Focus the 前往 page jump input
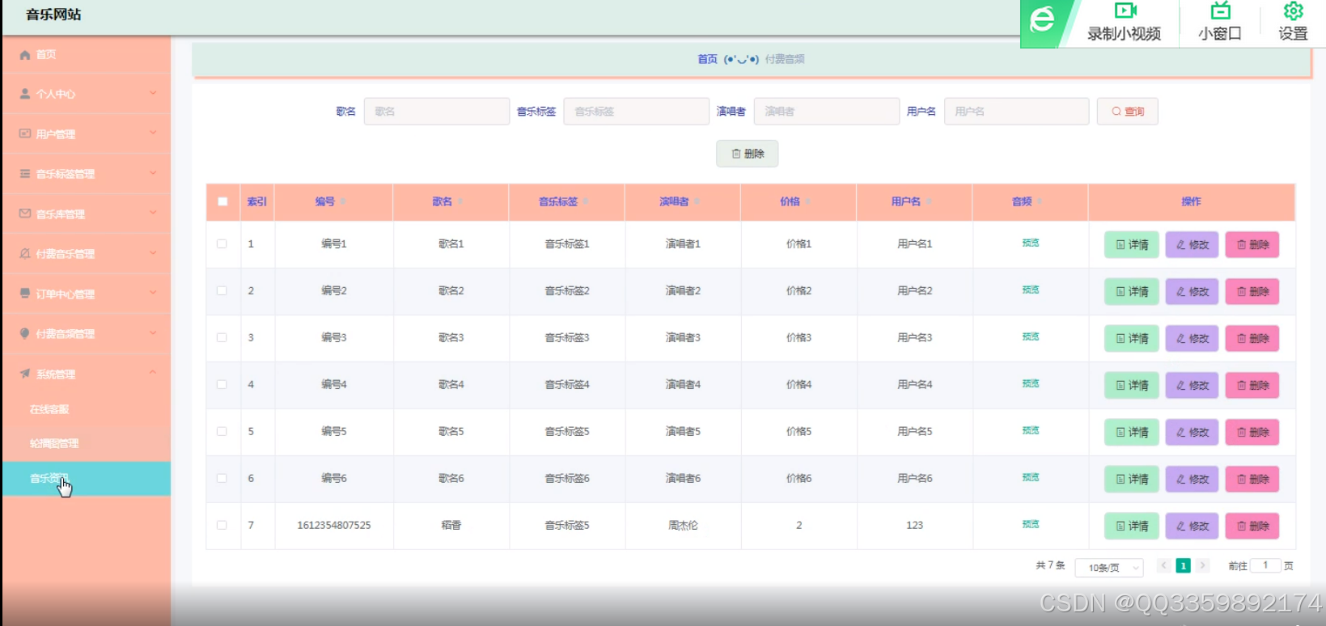 [x=1265, y=565]
